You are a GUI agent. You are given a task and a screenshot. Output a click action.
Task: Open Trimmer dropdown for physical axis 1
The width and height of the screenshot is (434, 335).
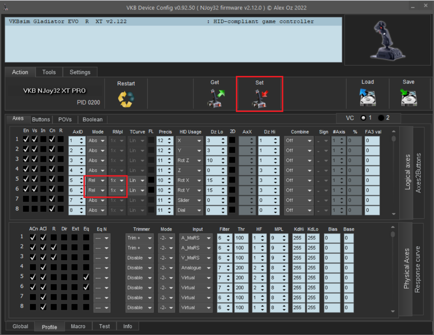click(139, 238)
